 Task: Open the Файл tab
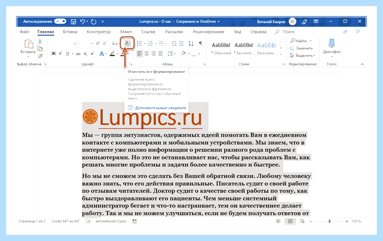pyautogui.click(x=25, y=32)
